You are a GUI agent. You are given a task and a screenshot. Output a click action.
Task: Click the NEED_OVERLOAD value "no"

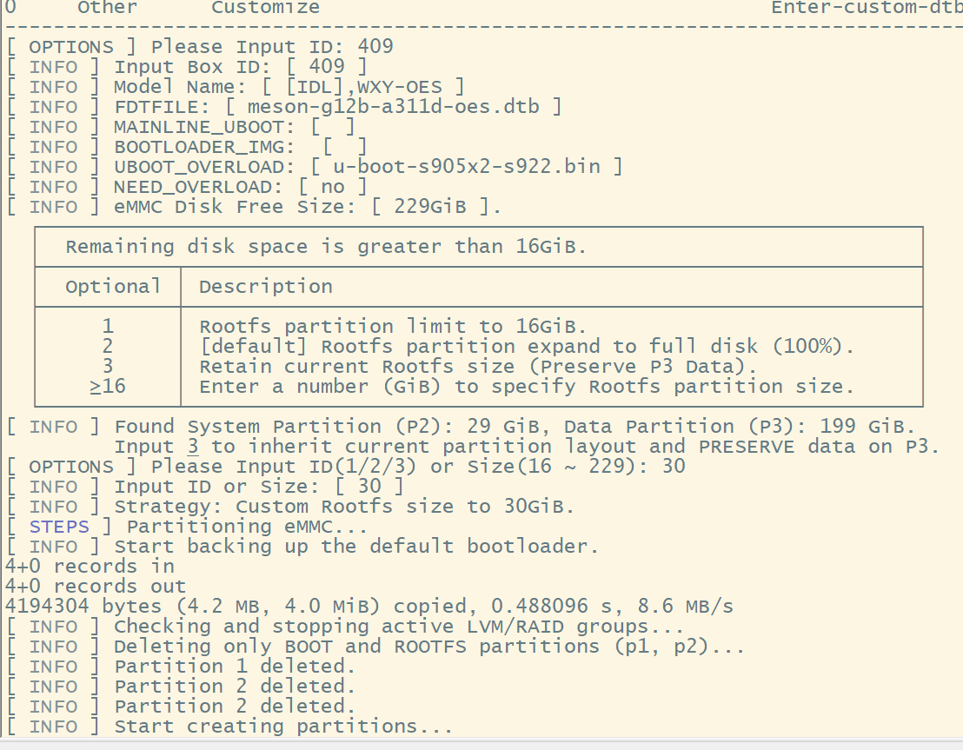point(333,187)
